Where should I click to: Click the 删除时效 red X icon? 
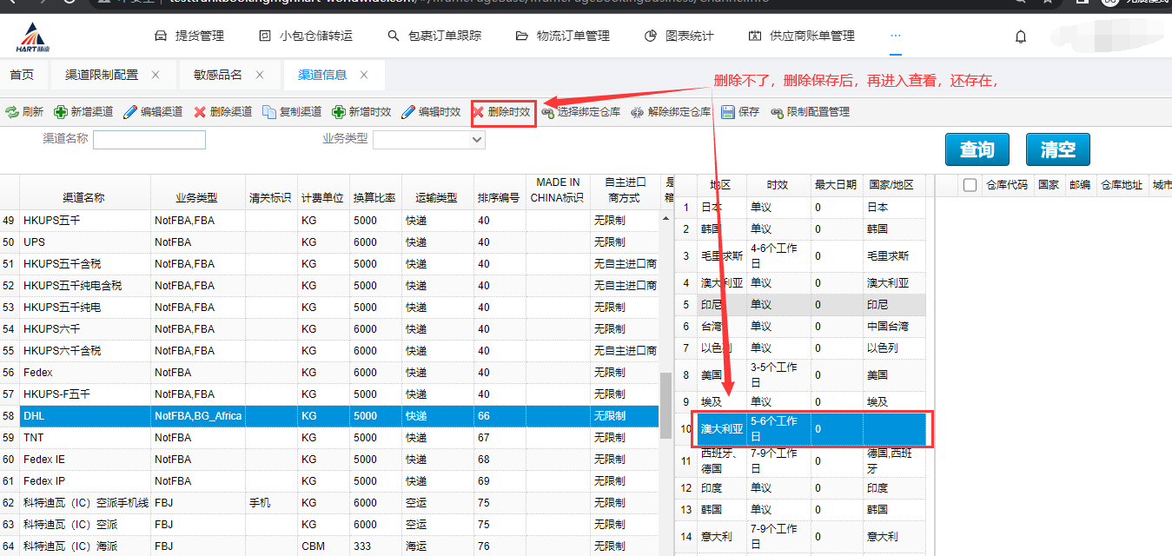click(479, 112)
